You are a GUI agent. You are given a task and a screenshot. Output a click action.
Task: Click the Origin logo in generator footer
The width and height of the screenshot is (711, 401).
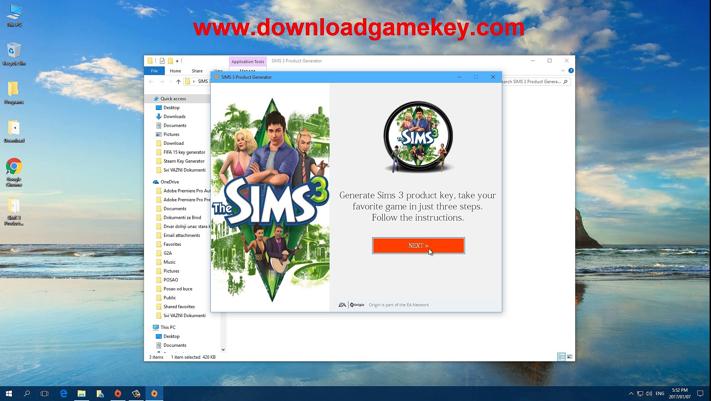pos(357,305)
